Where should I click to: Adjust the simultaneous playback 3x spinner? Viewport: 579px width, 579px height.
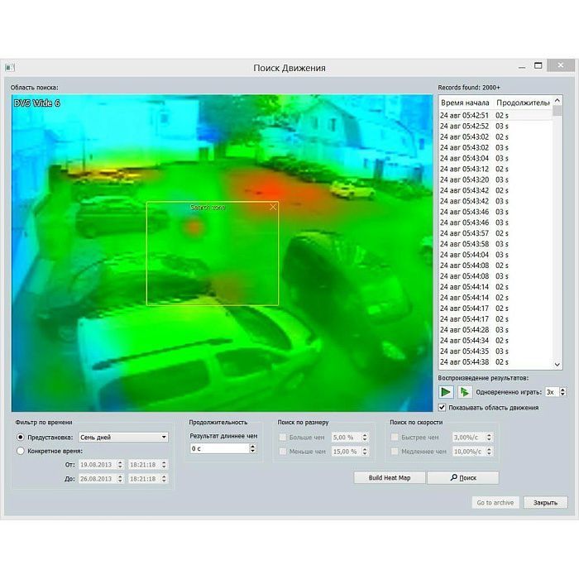coord(562,392)
